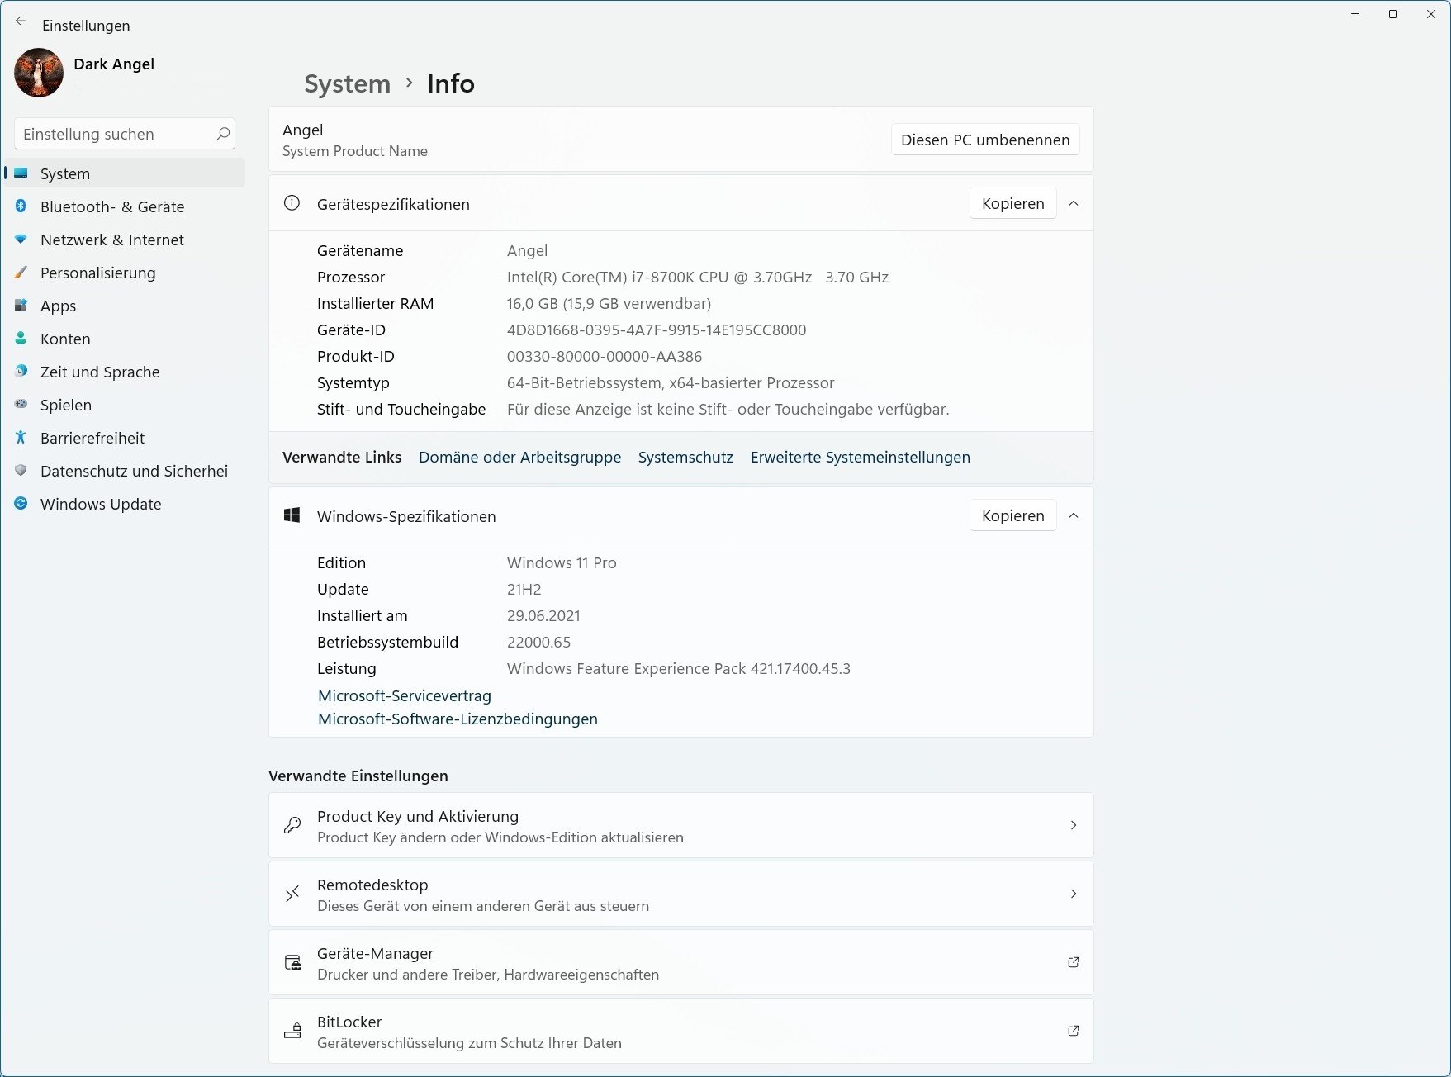This screenshot has width=1451, height=1077.
Task: Click the Update value 21H2
Action: click(x=524, y=589)
